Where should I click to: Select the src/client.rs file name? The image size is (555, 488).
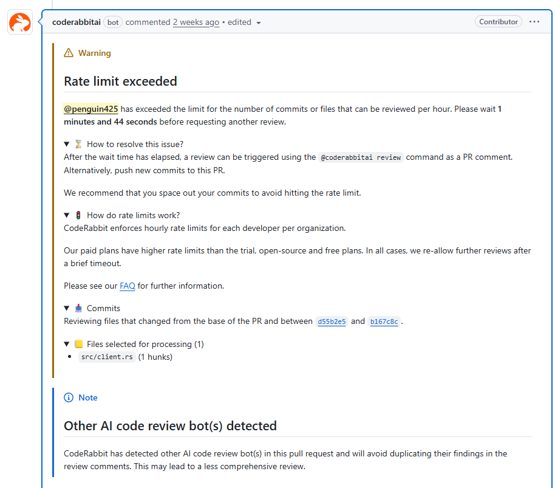(x=107, y=357)
